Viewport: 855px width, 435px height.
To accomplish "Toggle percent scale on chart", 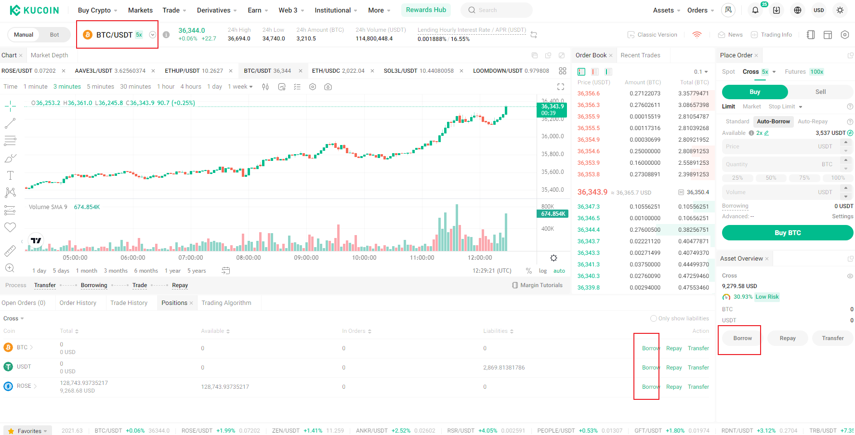I will (529, 271).
